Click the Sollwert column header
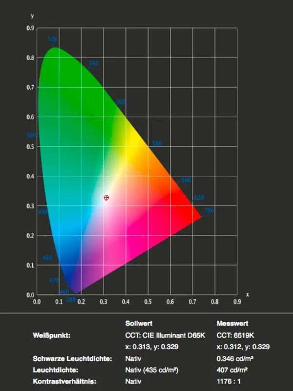 click(x=139, y=324)
